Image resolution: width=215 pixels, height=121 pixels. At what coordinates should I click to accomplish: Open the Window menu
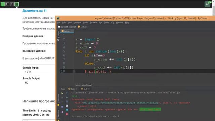pyautogui.click(x=120, y=23)
